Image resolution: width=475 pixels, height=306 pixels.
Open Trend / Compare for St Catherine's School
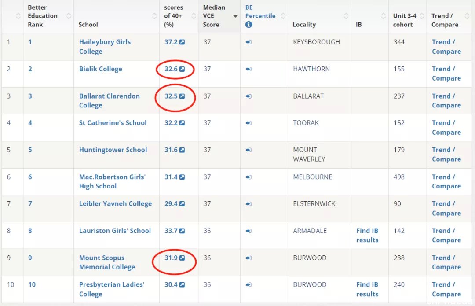446,128
